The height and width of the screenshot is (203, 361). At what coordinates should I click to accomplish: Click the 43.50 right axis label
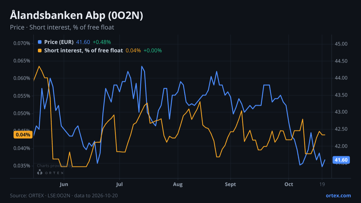[x=341, y=95]
